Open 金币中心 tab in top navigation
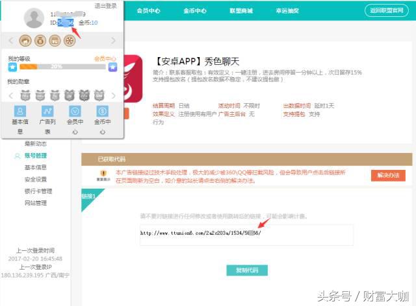 click(195, 11)
